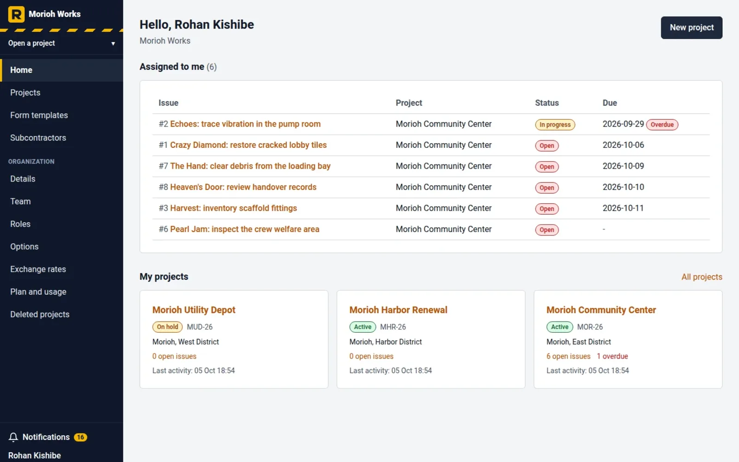Open issue Echoes: trace vibration in pump room
Viewport: 739px width, 462px height.
pos(245,124)
